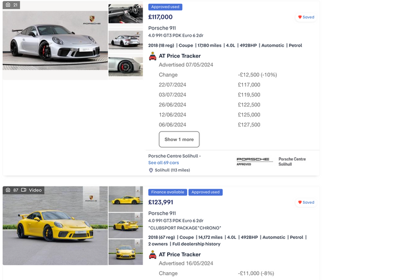
Task: View silver Porsche wheel close-up thumbnail
Action: 125,66
